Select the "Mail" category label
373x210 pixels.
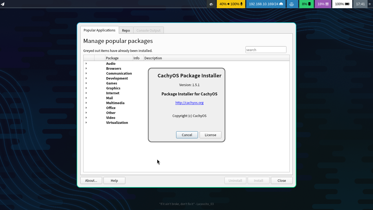pyautogui.click(x=109, y=98)
